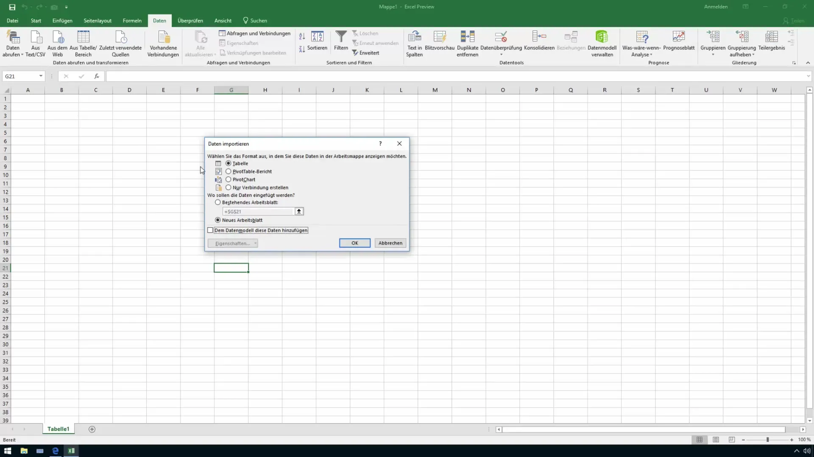Open Text in Spalten tool
Viewport: 814px width, 457px height.
[414, 44]
